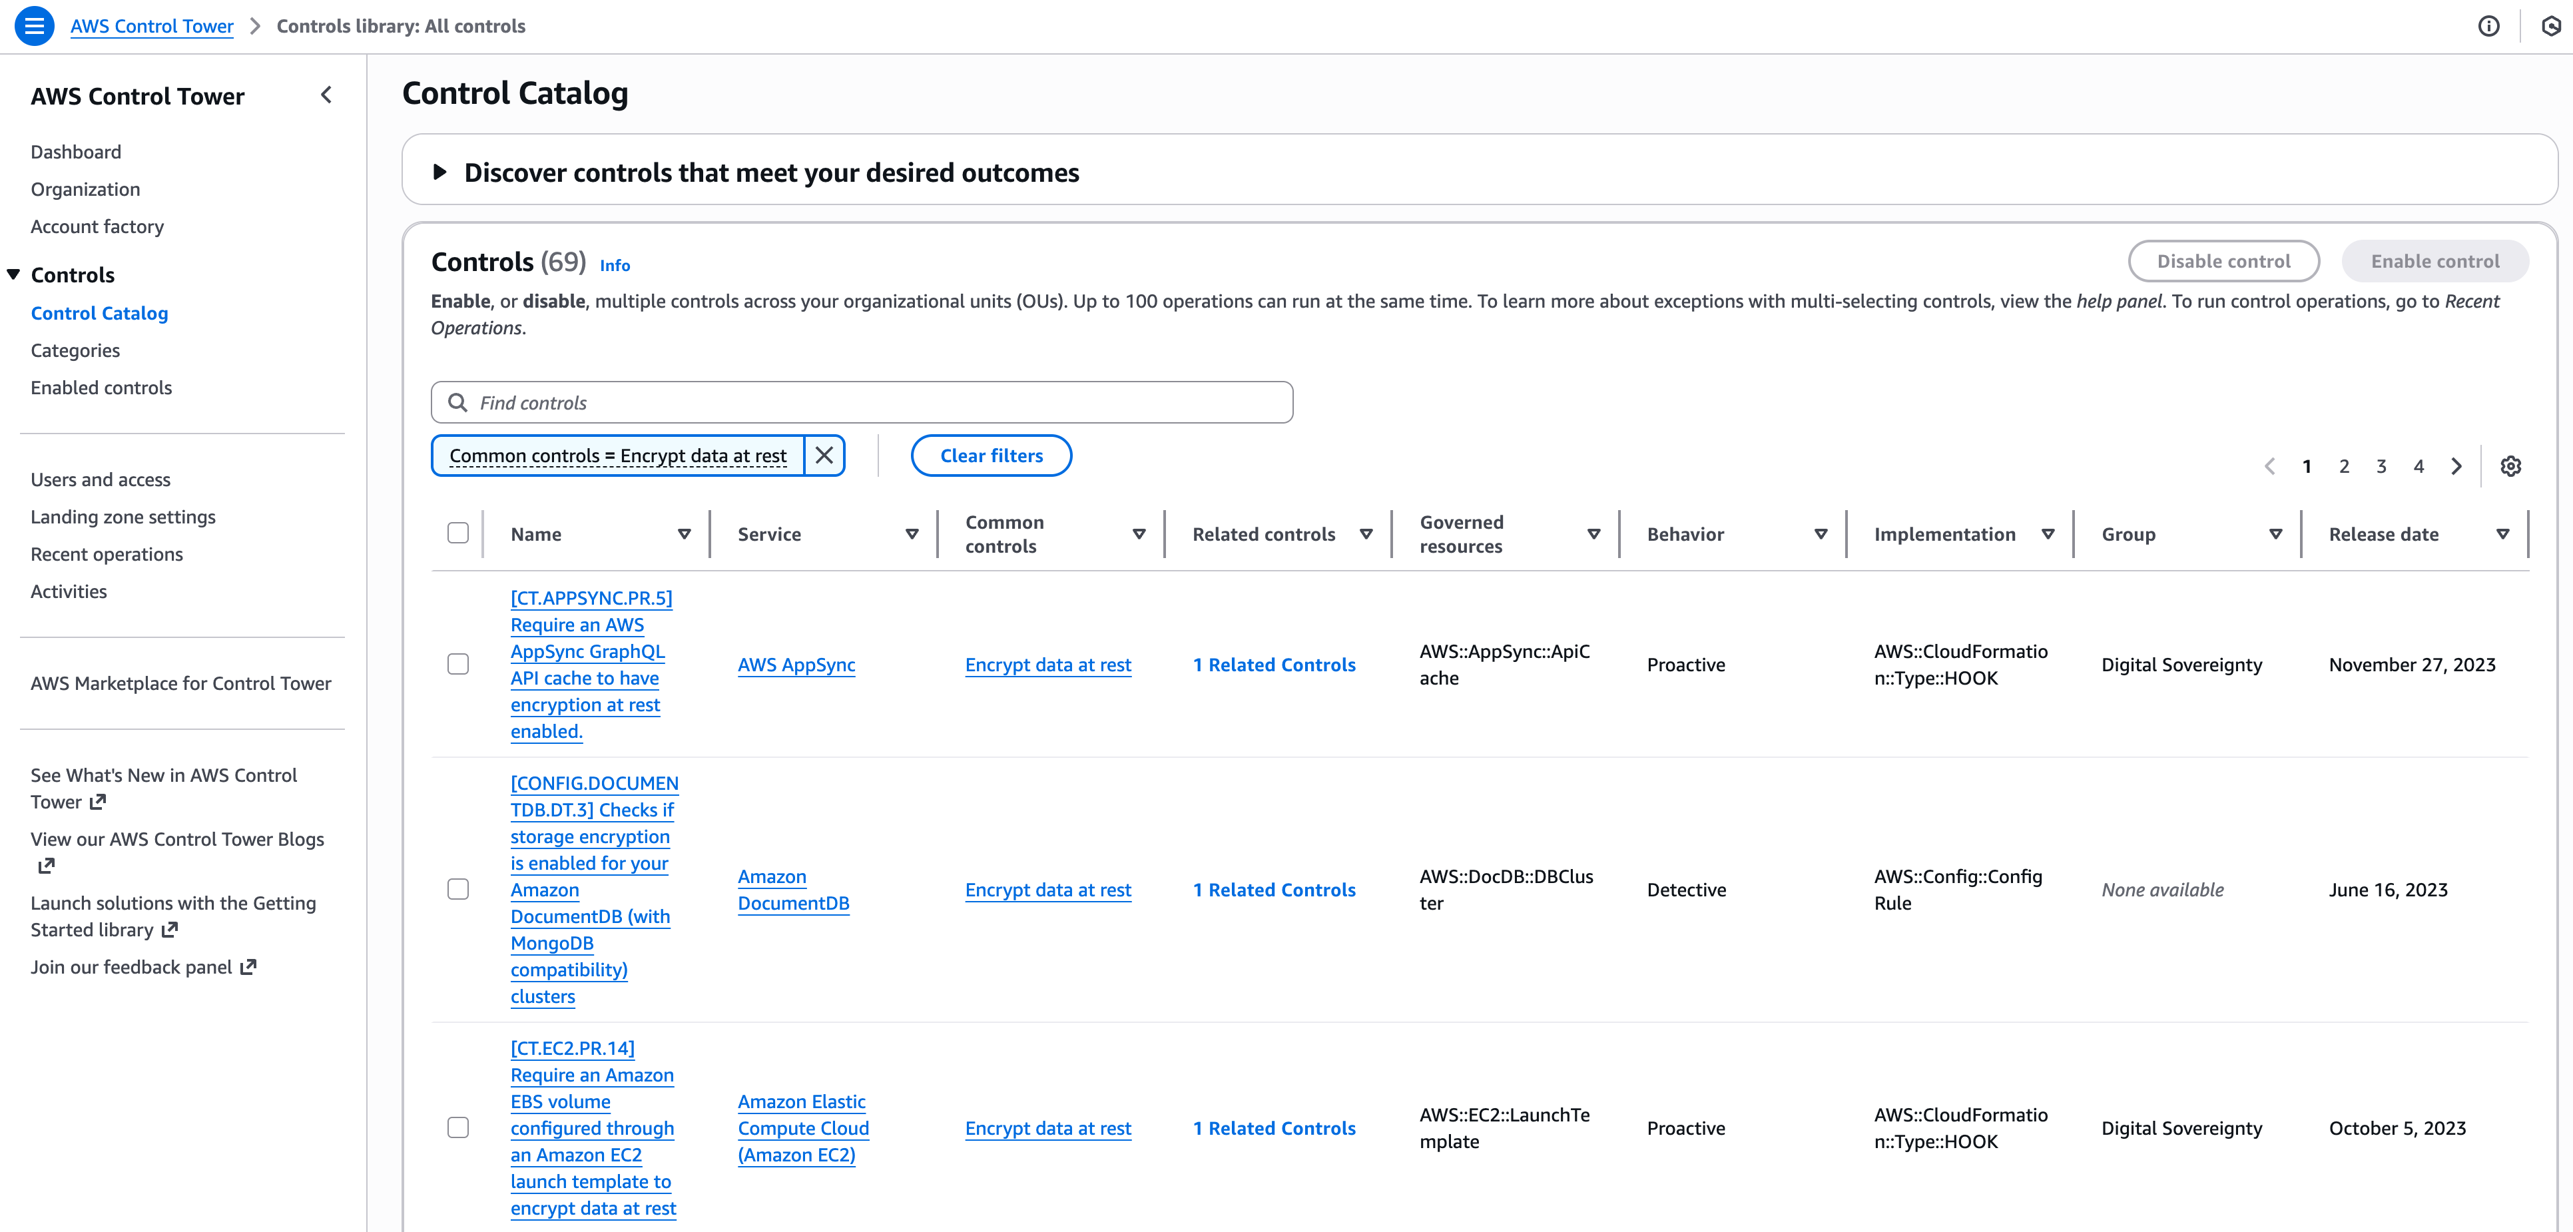Go to next page of controls
Image resolution: width=2573 pixels, height=1232 pixels.
click(x=2456, y=467)
